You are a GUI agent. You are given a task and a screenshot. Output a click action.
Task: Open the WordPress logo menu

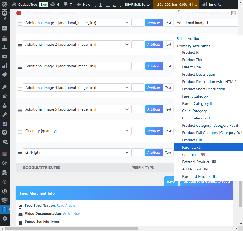pos(5,4)
